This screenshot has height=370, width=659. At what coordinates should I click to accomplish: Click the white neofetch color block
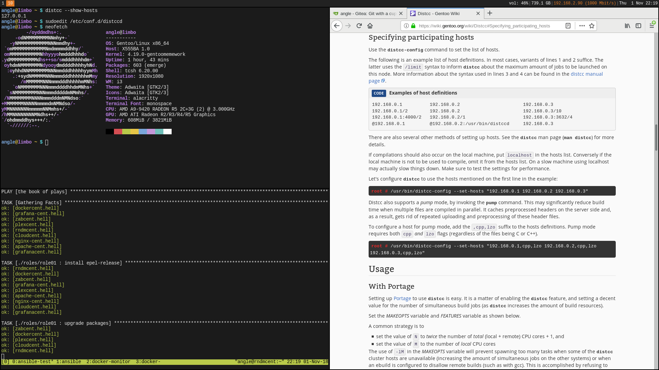point(167,132)
